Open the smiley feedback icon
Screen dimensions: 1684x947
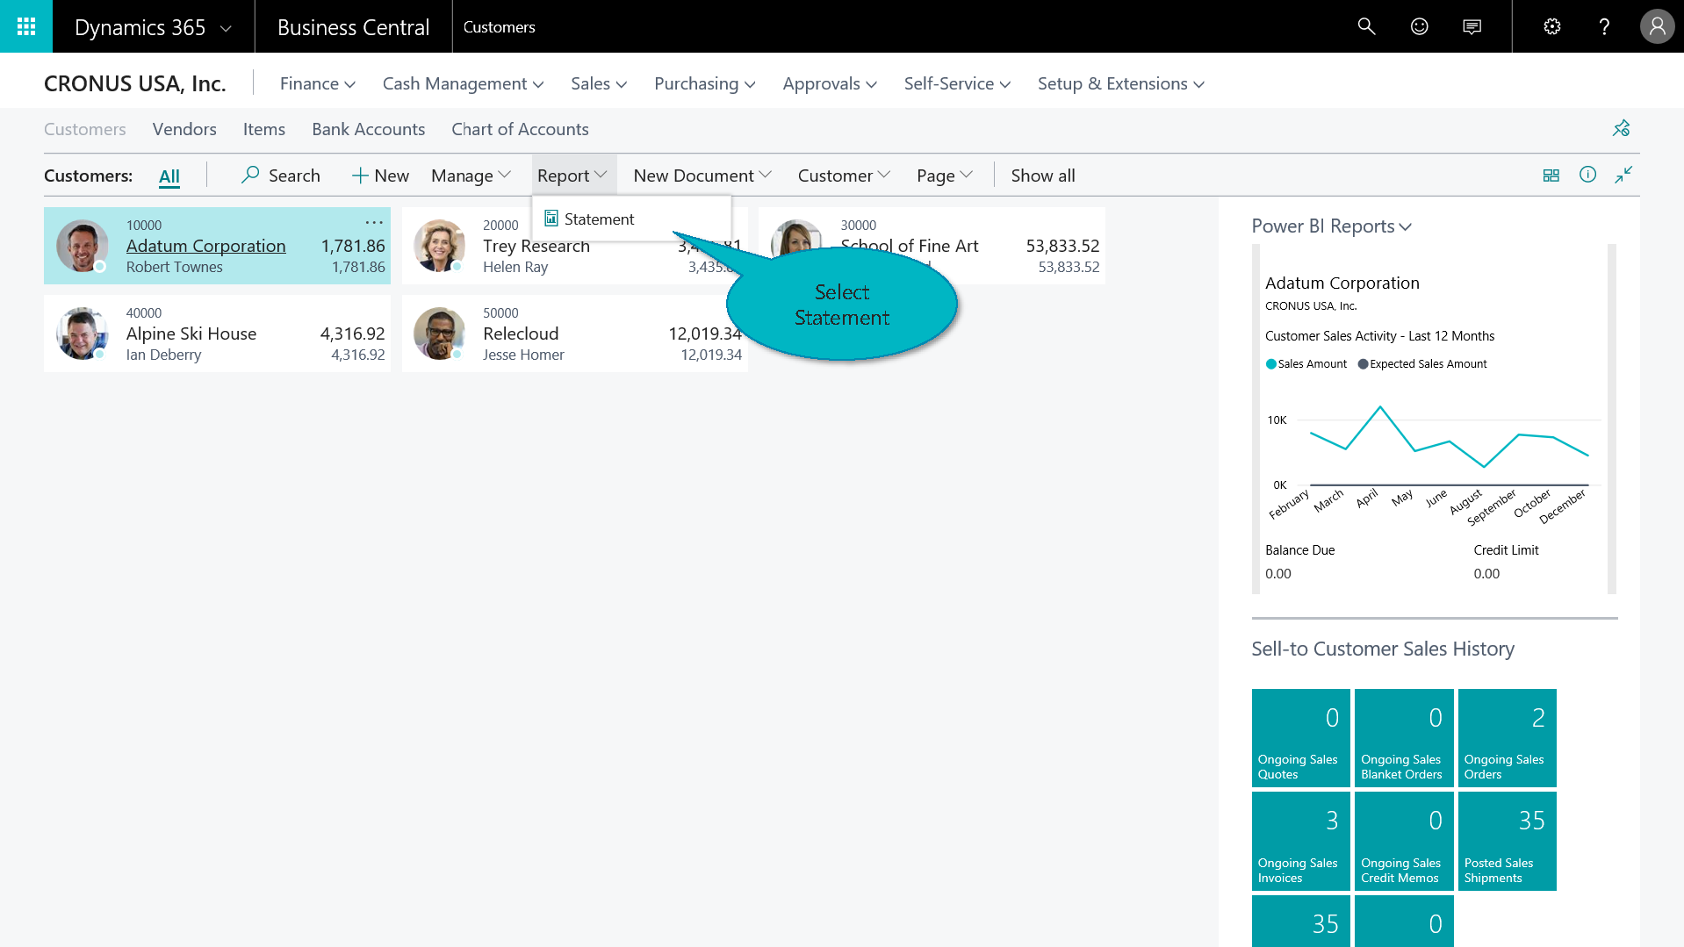(x=1419, y=26)
